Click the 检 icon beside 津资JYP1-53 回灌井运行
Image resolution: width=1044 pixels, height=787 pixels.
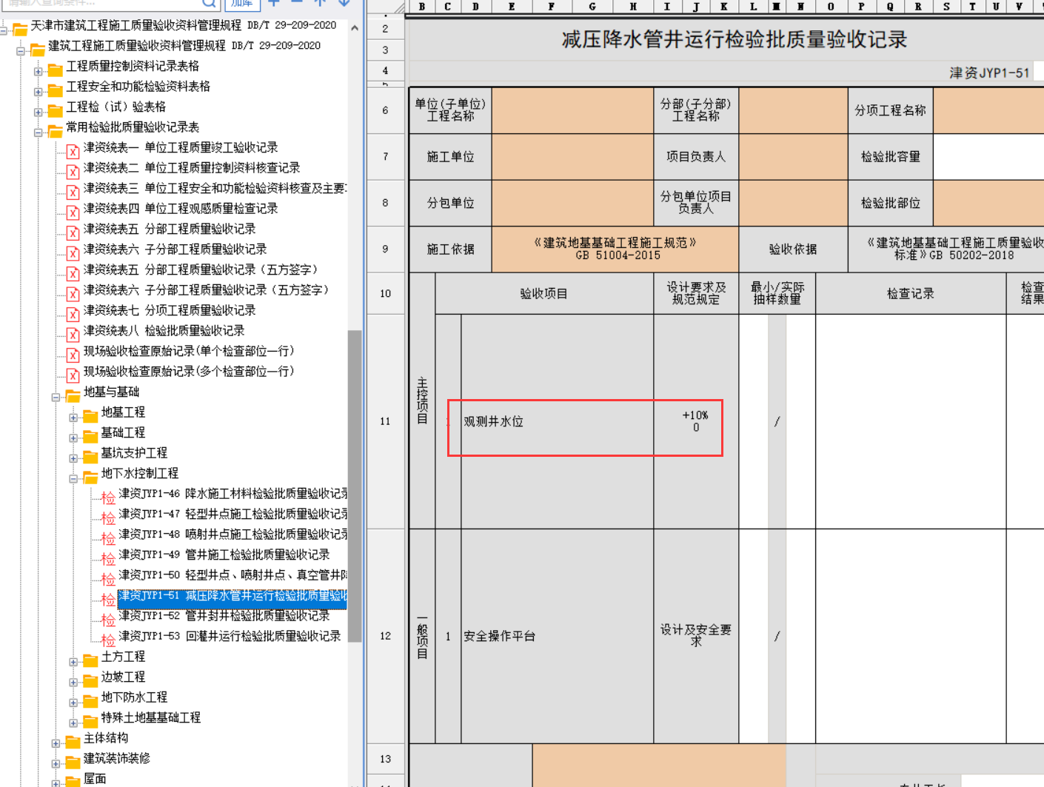(x=108, y=640)
